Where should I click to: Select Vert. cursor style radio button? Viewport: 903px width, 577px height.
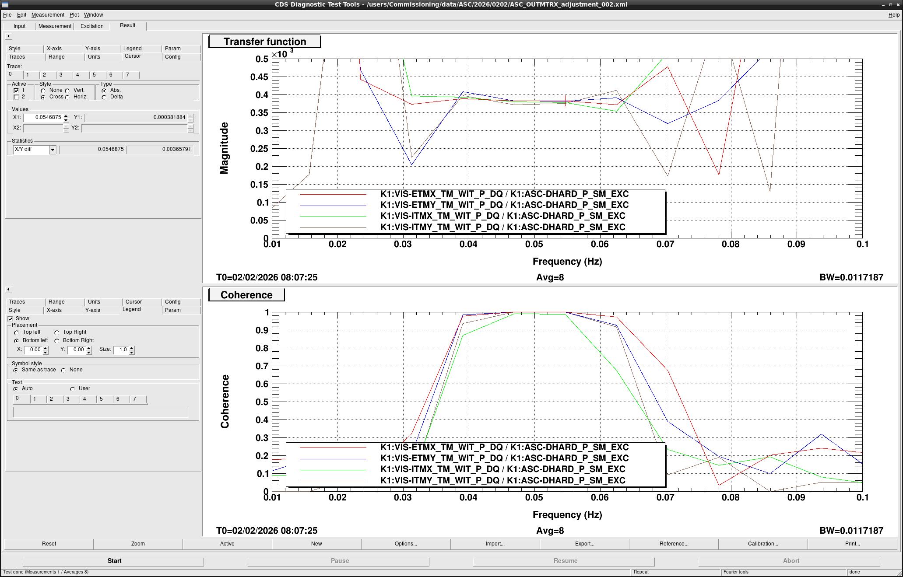pyautogui.click(x=67, y=91)
